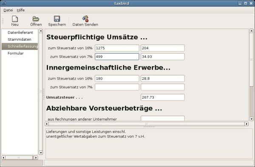Click the Umsatzsteuer total field showing 267.73

163,97
